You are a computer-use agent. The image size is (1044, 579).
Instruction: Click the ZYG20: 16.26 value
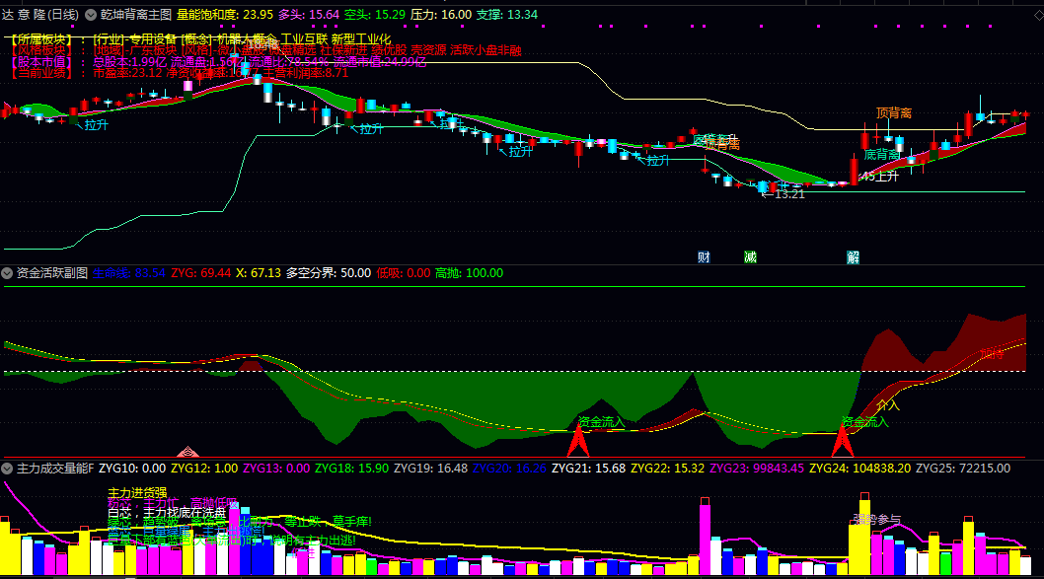509,469
